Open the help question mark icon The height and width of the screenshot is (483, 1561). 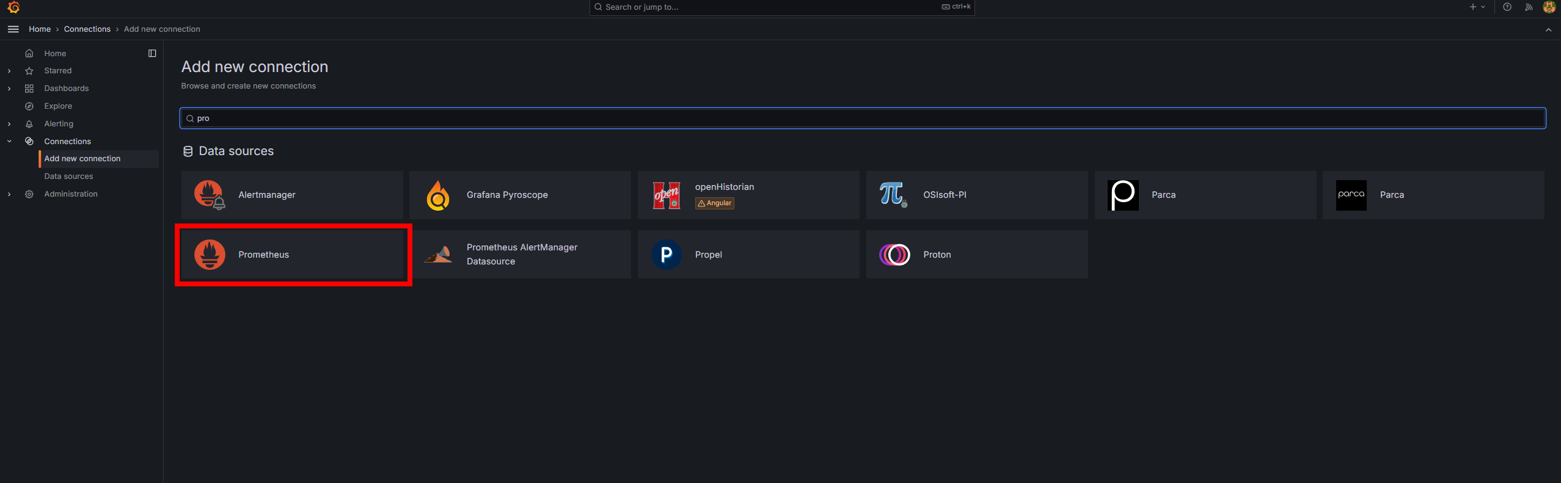pyautogui.click(x=1507, y=7)
